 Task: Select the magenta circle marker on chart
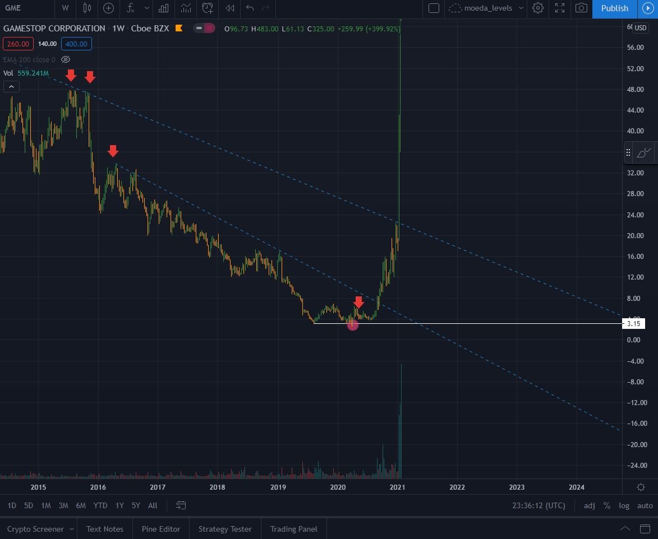click(352, 324)
